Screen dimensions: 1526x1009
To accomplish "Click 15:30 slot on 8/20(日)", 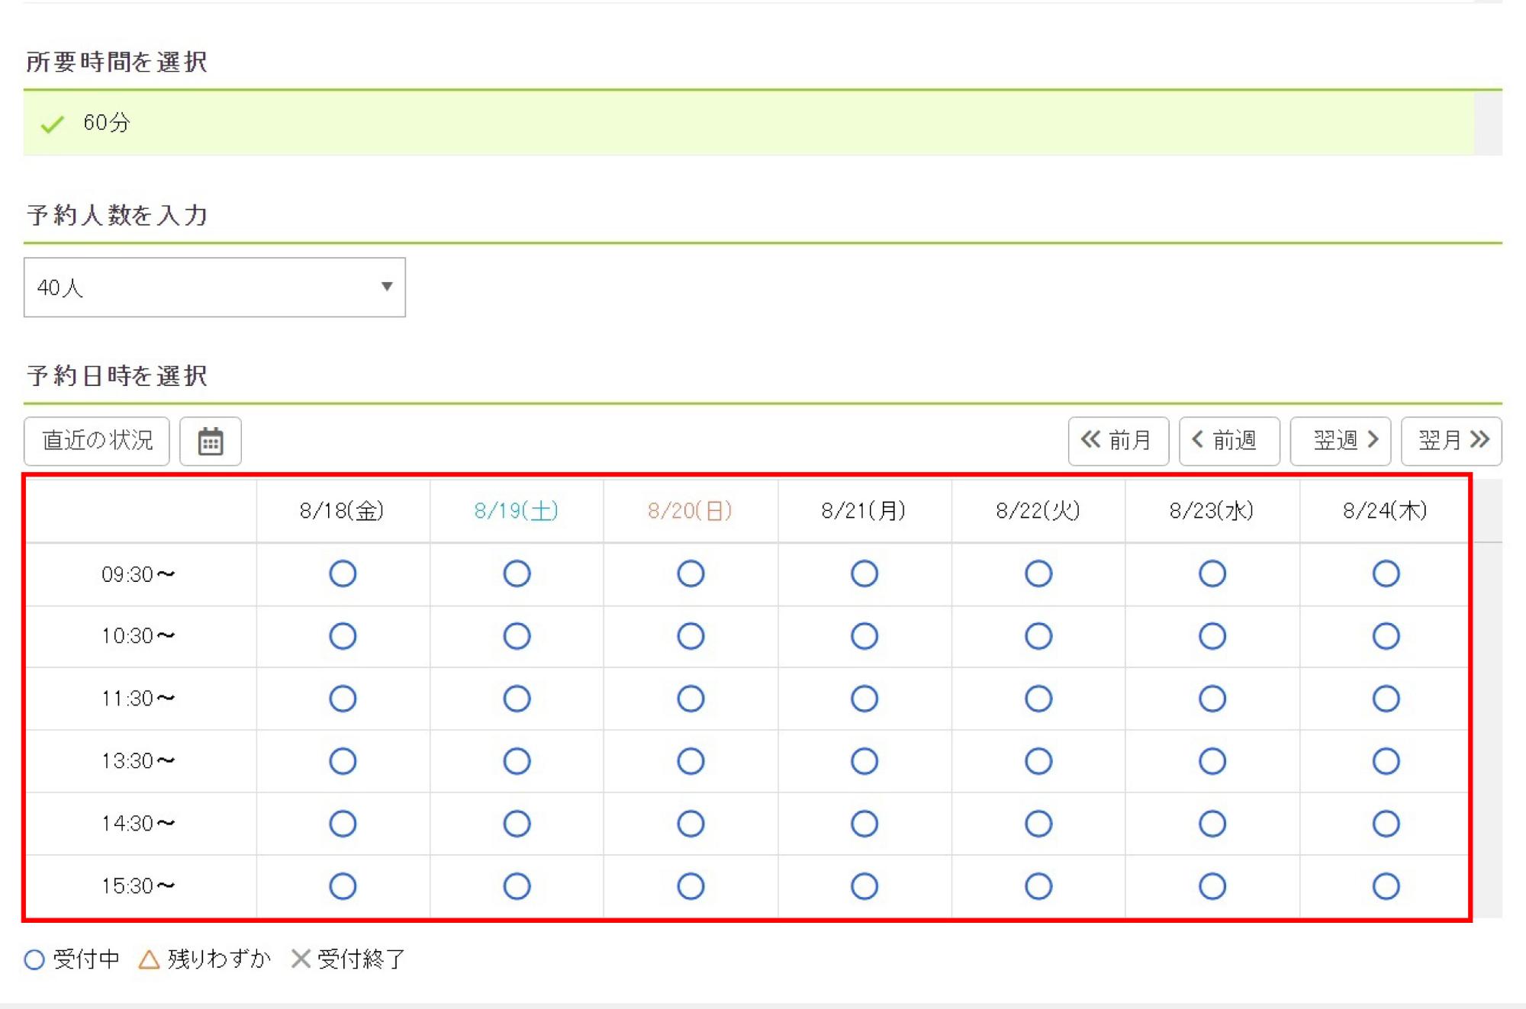I will tap(691, 886).
